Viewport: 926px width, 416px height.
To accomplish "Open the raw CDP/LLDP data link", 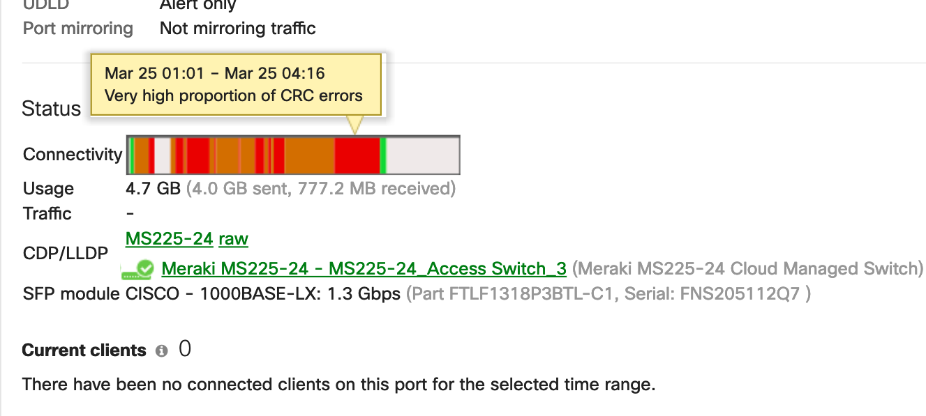I will pyautogui.click(x=233, y=239).
